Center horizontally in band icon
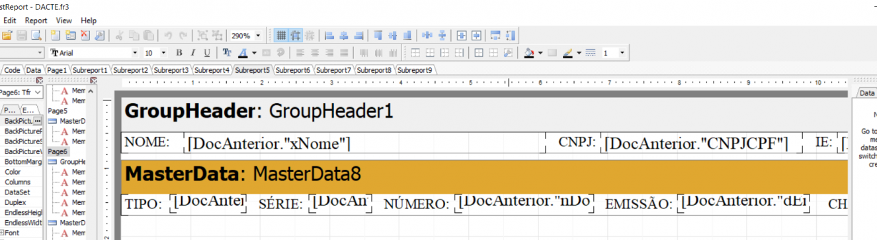Screen dimensions: 877x240 click(x=462, y=36)
